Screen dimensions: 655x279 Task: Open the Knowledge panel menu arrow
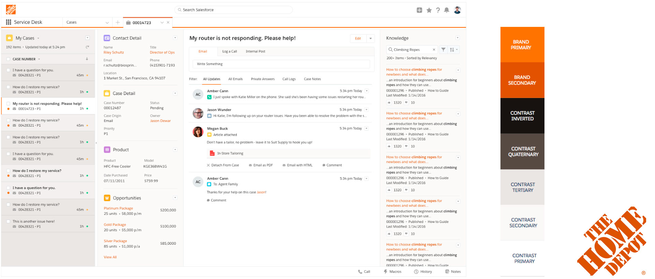[457, 38]
